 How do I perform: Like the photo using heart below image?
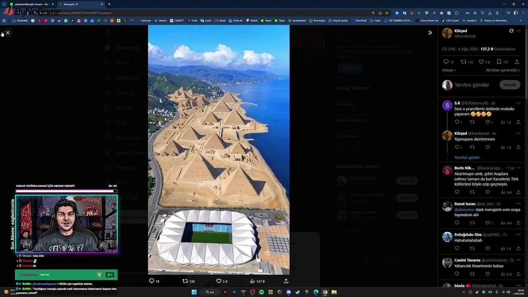219,281
